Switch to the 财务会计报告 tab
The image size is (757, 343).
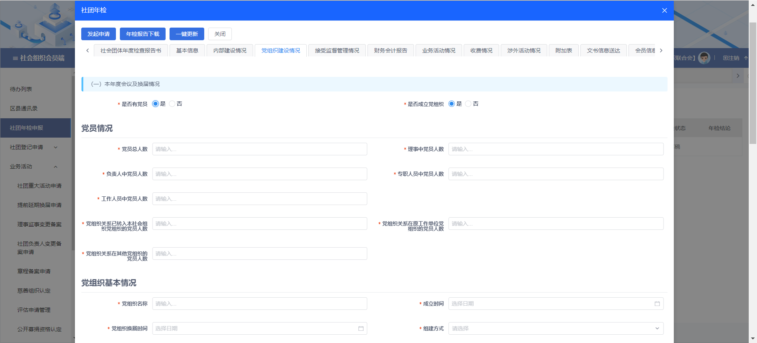390,50
